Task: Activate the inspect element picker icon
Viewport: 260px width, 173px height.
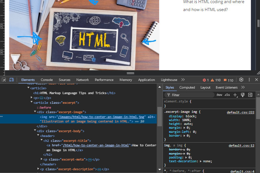Action: coord(4,80)
